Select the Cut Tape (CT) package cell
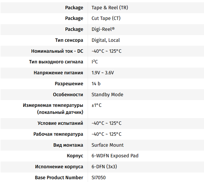 pos(106,19)
